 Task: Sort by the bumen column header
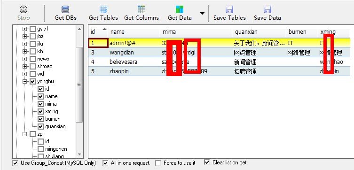pyautogui.click(x=302, y=32)
